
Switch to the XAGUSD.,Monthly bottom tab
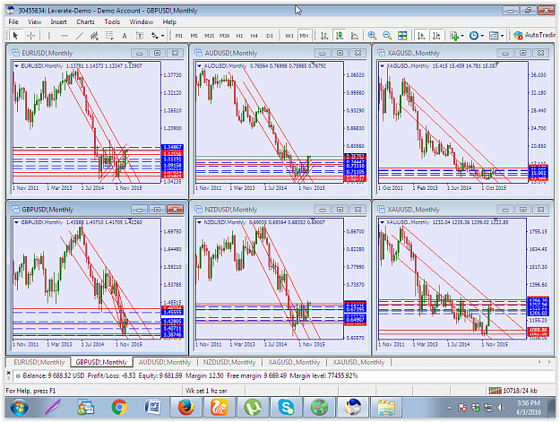coord(294,362)
